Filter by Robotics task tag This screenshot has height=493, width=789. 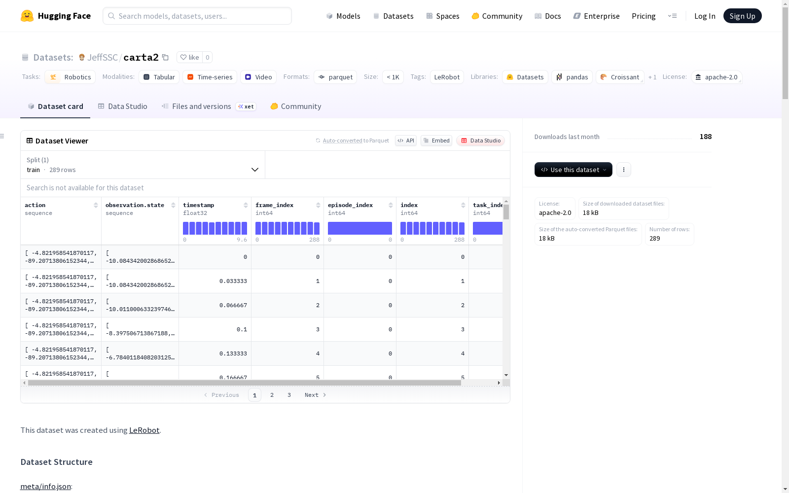click(x=70, y=77)
